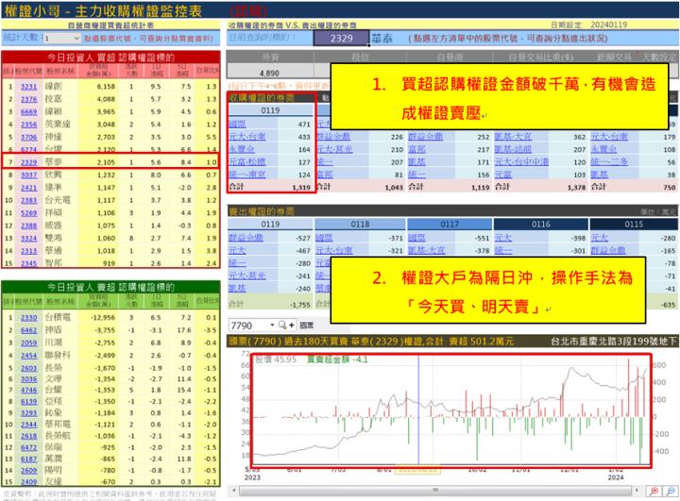The height and width of the screenshot is (501, 680).
Task: Open the 7790 broker code dropdown
Action: [x=272, y=325]
